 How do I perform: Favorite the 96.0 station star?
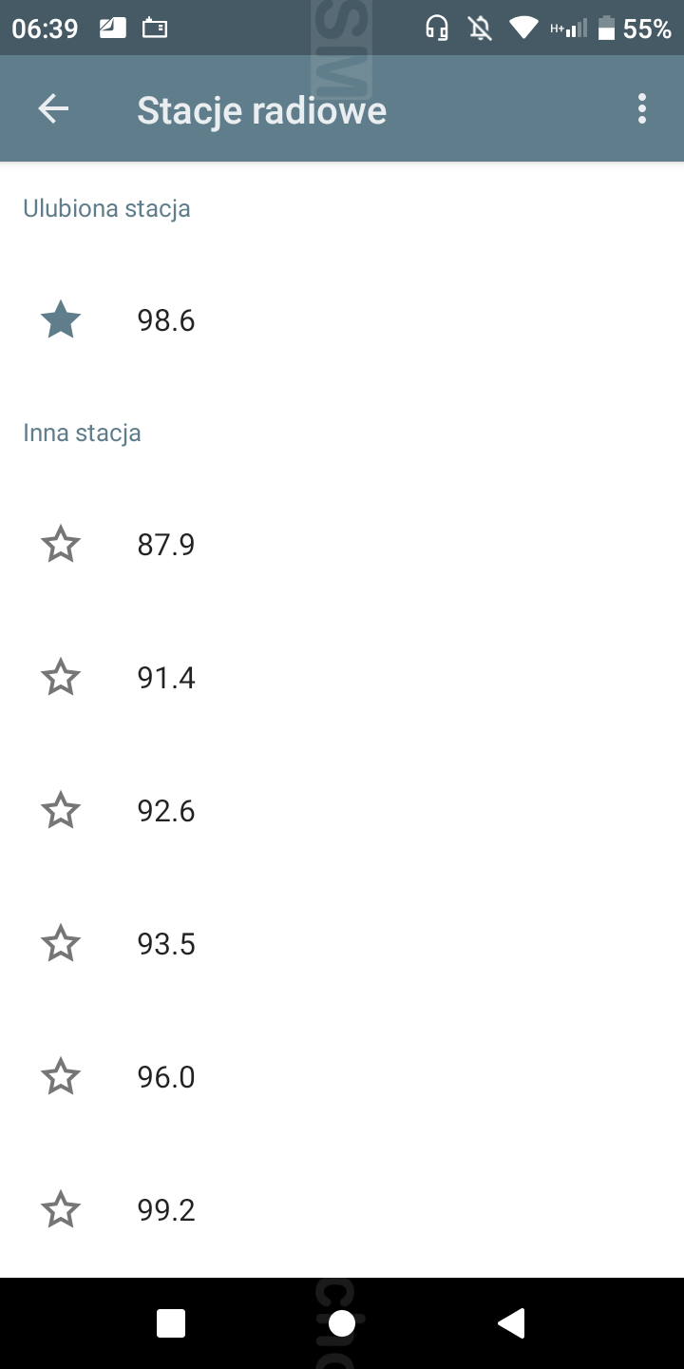click(61, 1077)
